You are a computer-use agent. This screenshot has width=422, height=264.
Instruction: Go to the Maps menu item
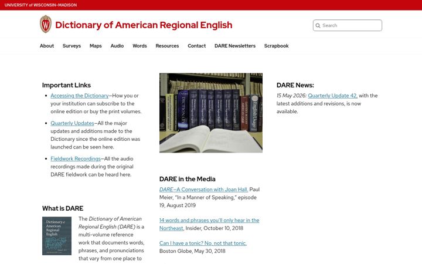tap(96, 46)
